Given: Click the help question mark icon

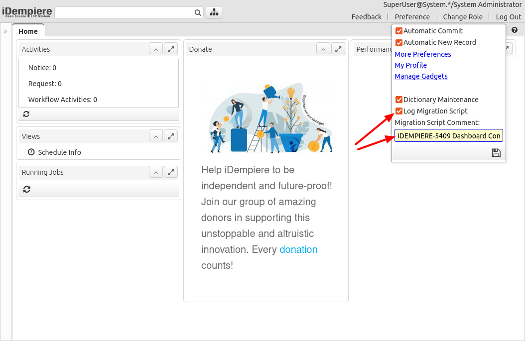Looking at the screenshot, I should coord(515,30).
